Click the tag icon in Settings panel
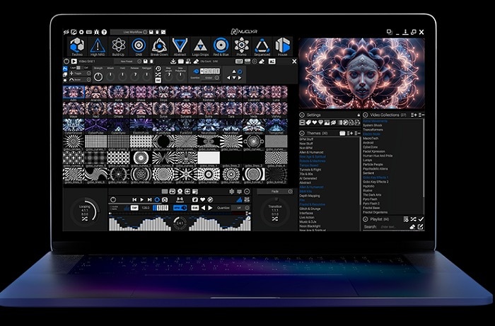The image size is (495, 326). coord(308,122)
